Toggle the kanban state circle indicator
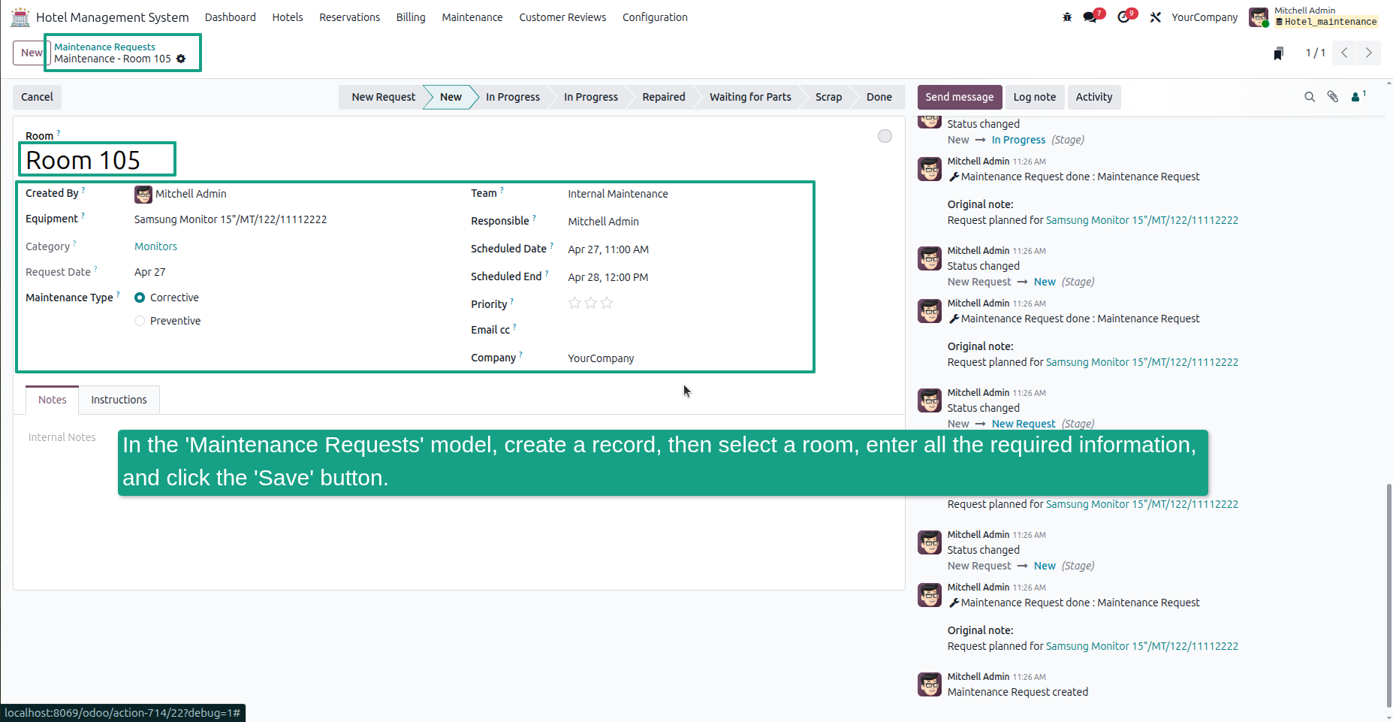 coord(885,136)
